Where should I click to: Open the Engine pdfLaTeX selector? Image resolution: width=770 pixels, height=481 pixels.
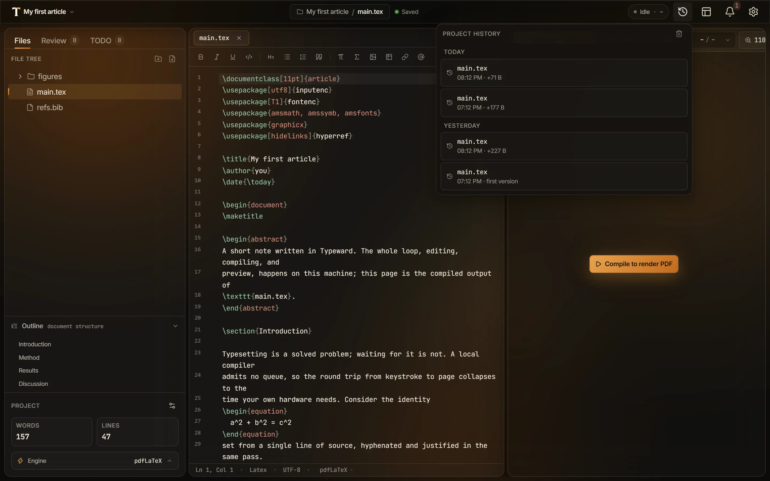(x=95, y=461)
